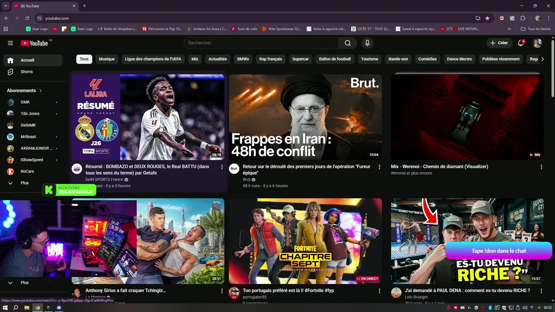Bookmark page with the star icon
Image resolution: width=555 pixels, height=312 pixels.
click(x=487, y=18)
